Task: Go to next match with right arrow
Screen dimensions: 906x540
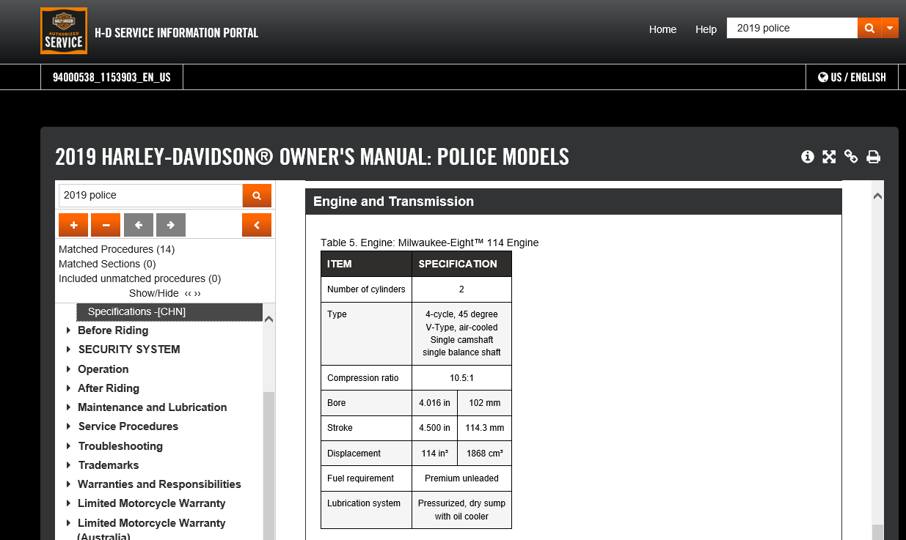Action: 171,225
